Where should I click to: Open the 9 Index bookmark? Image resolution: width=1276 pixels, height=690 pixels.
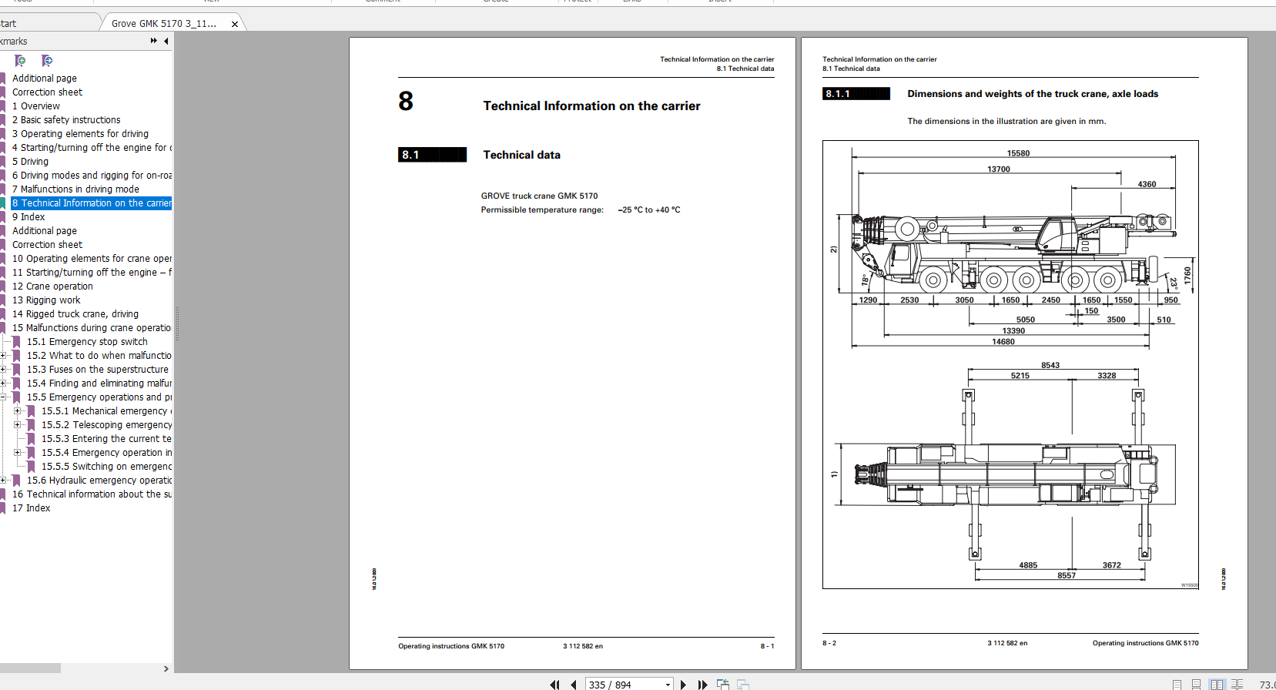(x=28, y=217)
